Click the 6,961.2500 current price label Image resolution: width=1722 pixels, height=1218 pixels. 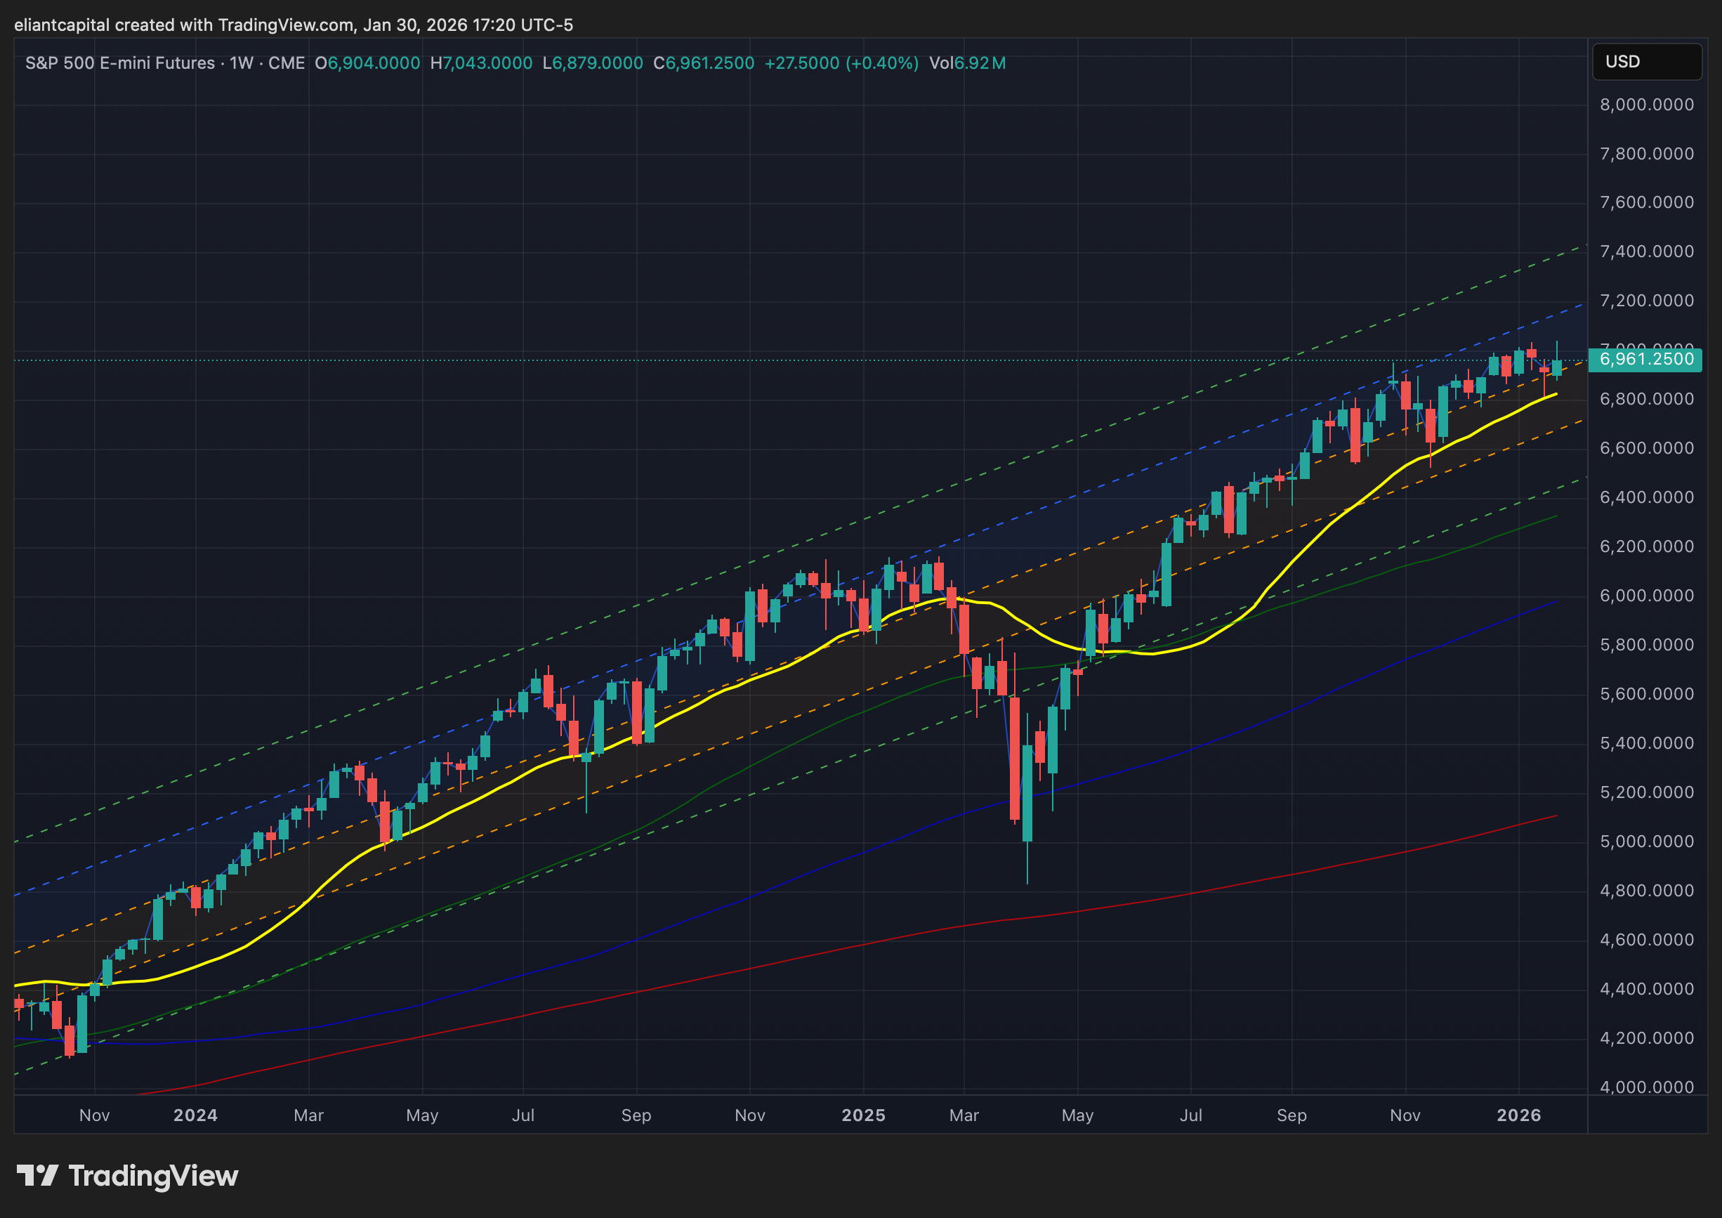click(x=1645, y=359)
